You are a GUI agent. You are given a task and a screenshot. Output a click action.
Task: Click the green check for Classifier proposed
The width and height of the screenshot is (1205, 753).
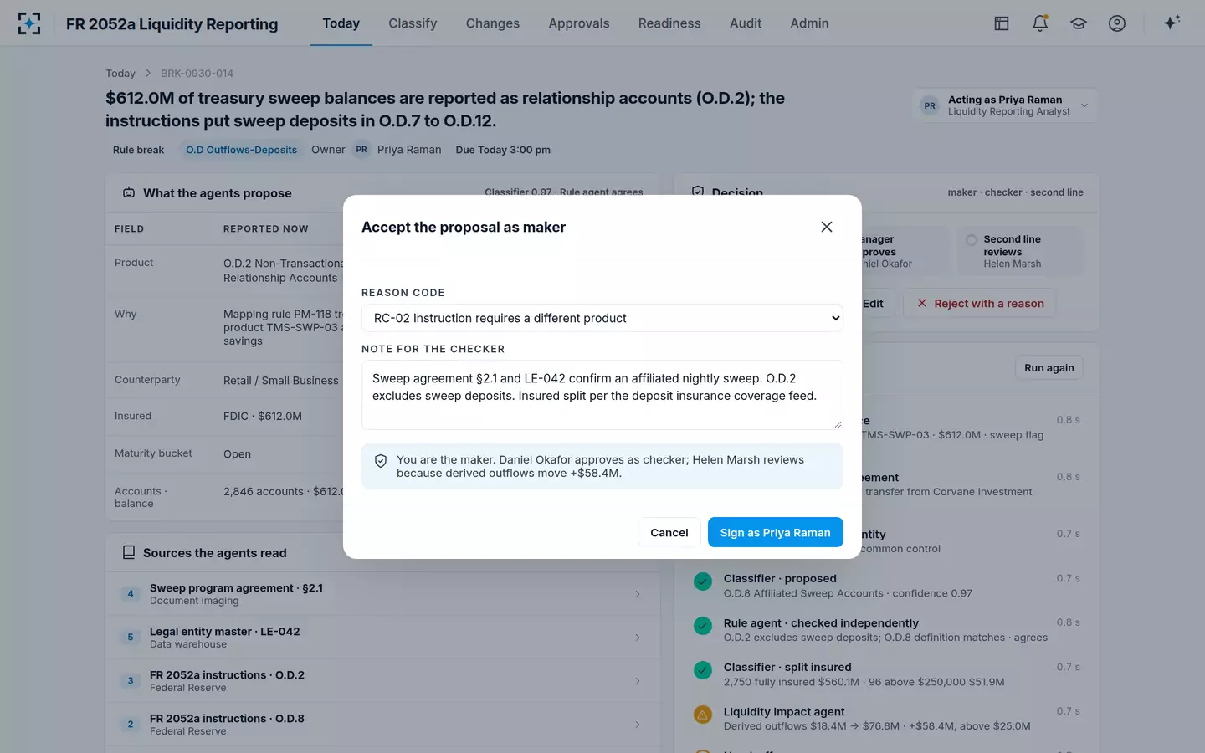[703, 581]
